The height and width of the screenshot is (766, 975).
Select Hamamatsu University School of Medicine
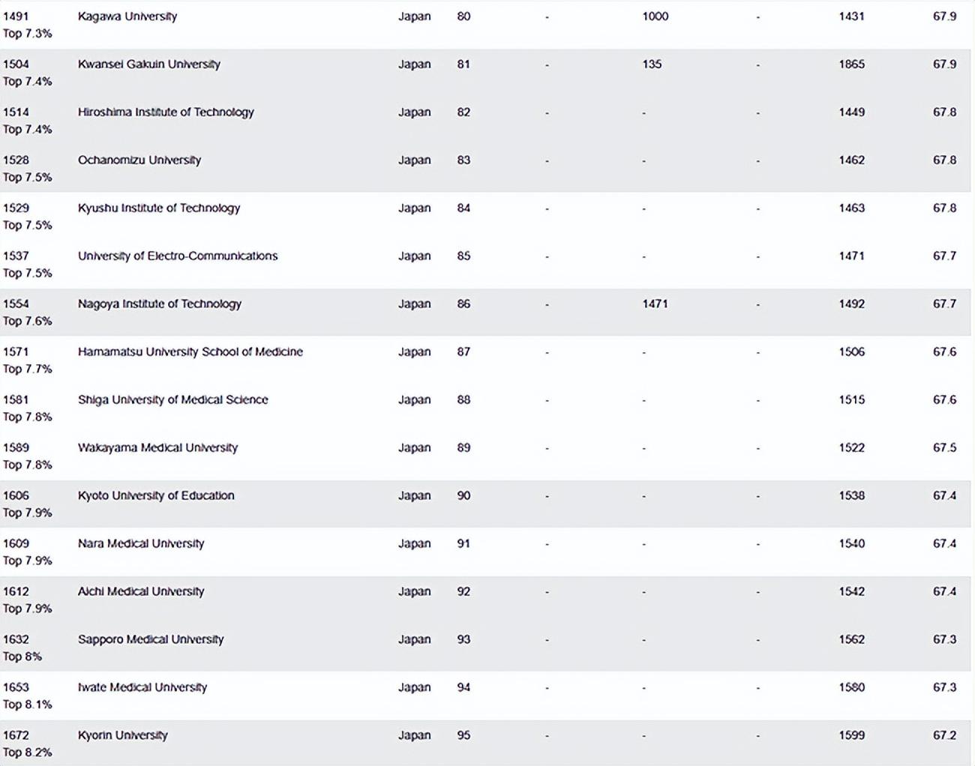point(190,352)
